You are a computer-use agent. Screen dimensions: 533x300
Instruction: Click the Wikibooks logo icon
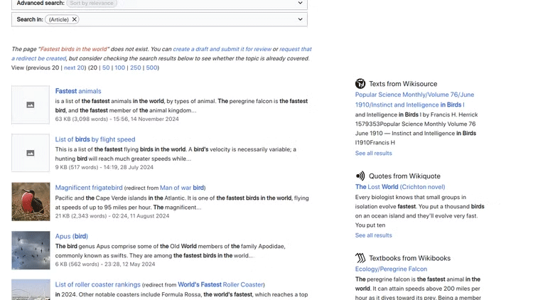[x=360, y=258]
